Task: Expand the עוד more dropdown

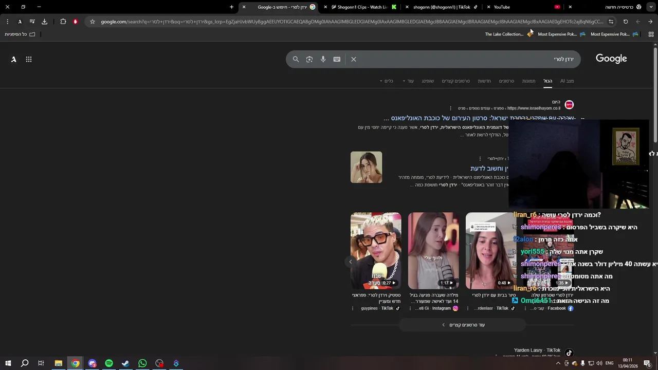Action: [x=408, y=81]
